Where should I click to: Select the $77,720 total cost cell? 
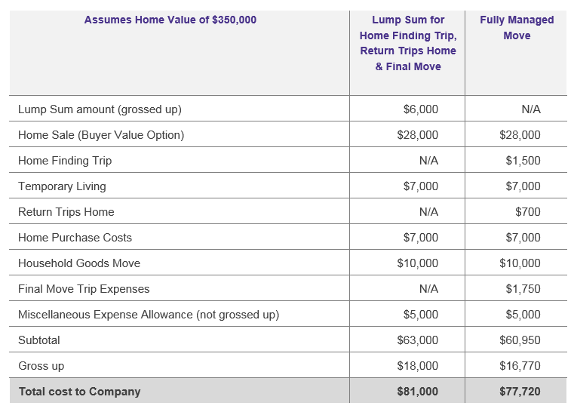pyautogui.click(x=520, y=392)
